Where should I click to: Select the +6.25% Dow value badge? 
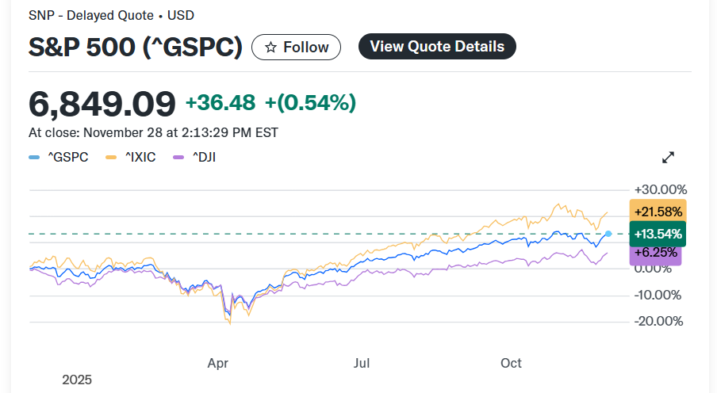[656, 253]
